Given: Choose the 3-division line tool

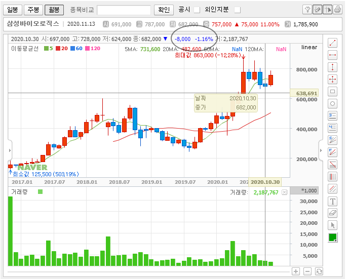Looking at the screenshot, I should pos(332,115).
